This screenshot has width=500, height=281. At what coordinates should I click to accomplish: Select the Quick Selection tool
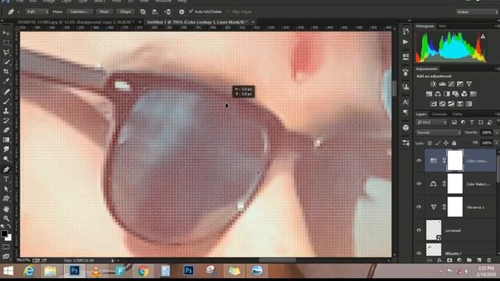(x=6, y=62)
